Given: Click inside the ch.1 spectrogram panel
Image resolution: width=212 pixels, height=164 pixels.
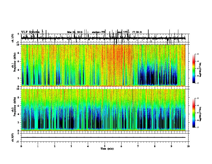Looking at the screenshot, I should [x=103, y=65].
